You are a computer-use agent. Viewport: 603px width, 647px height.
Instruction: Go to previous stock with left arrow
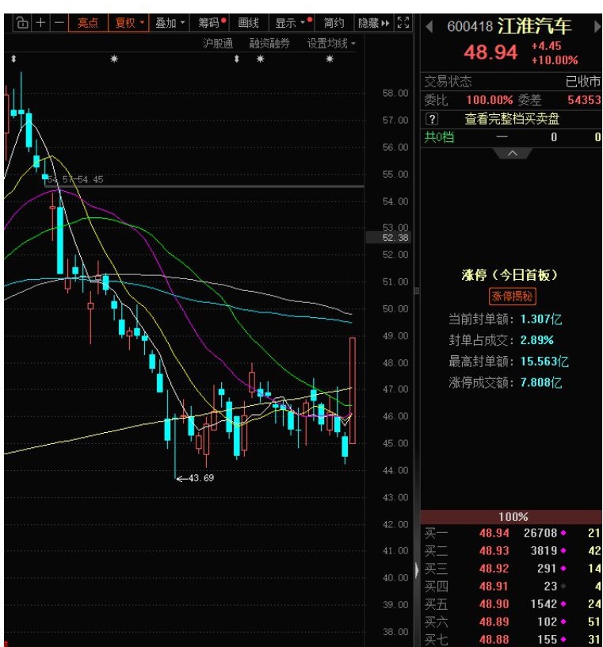[x=429, y=27]
